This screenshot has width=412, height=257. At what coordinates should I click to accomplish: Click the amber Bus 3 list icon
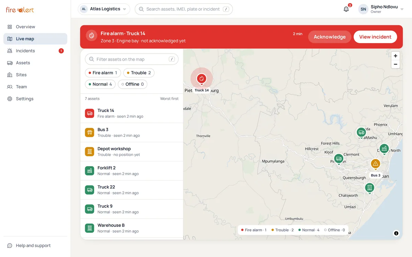coord(90,132)
